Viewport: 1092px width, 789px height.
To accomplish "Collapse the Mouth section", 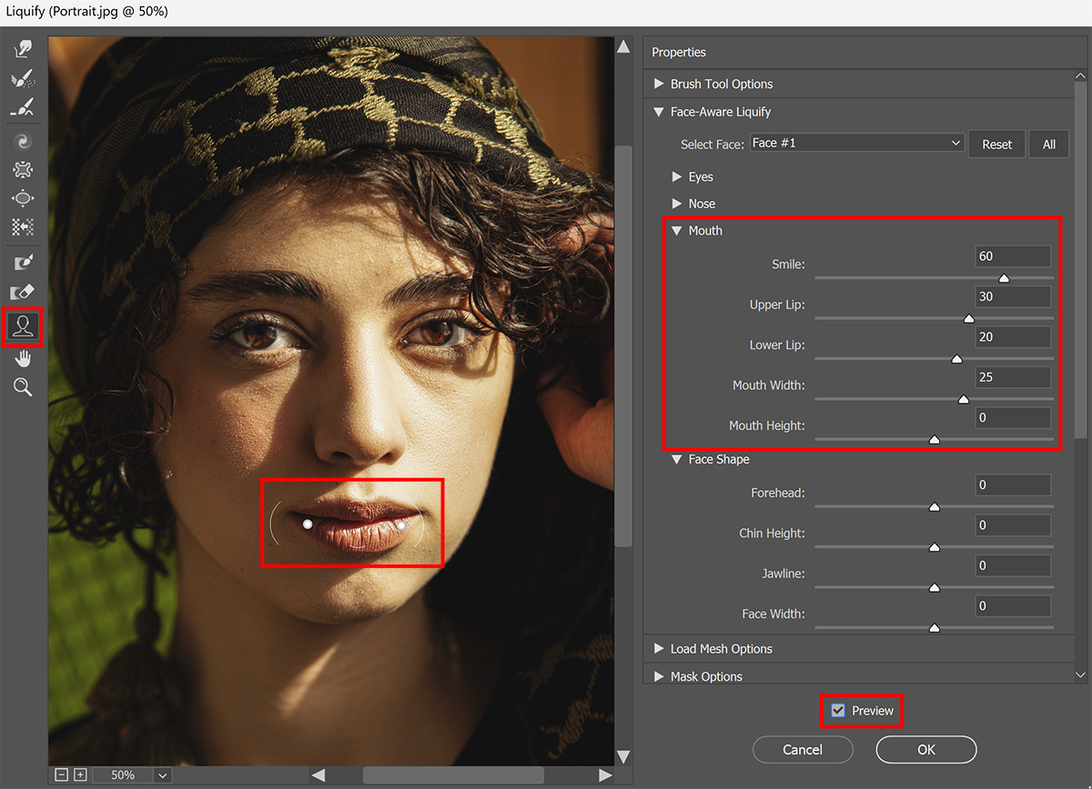I will (676, 230).
